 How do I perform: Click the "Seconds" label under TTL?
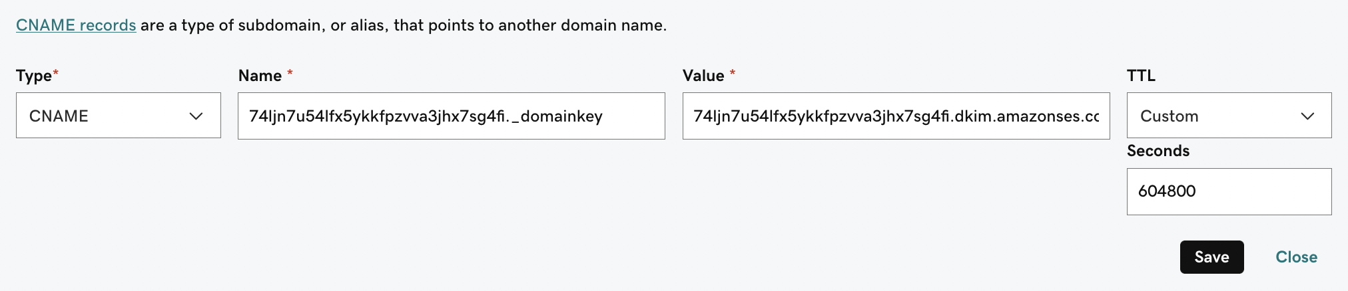(x=1158, y=151)
